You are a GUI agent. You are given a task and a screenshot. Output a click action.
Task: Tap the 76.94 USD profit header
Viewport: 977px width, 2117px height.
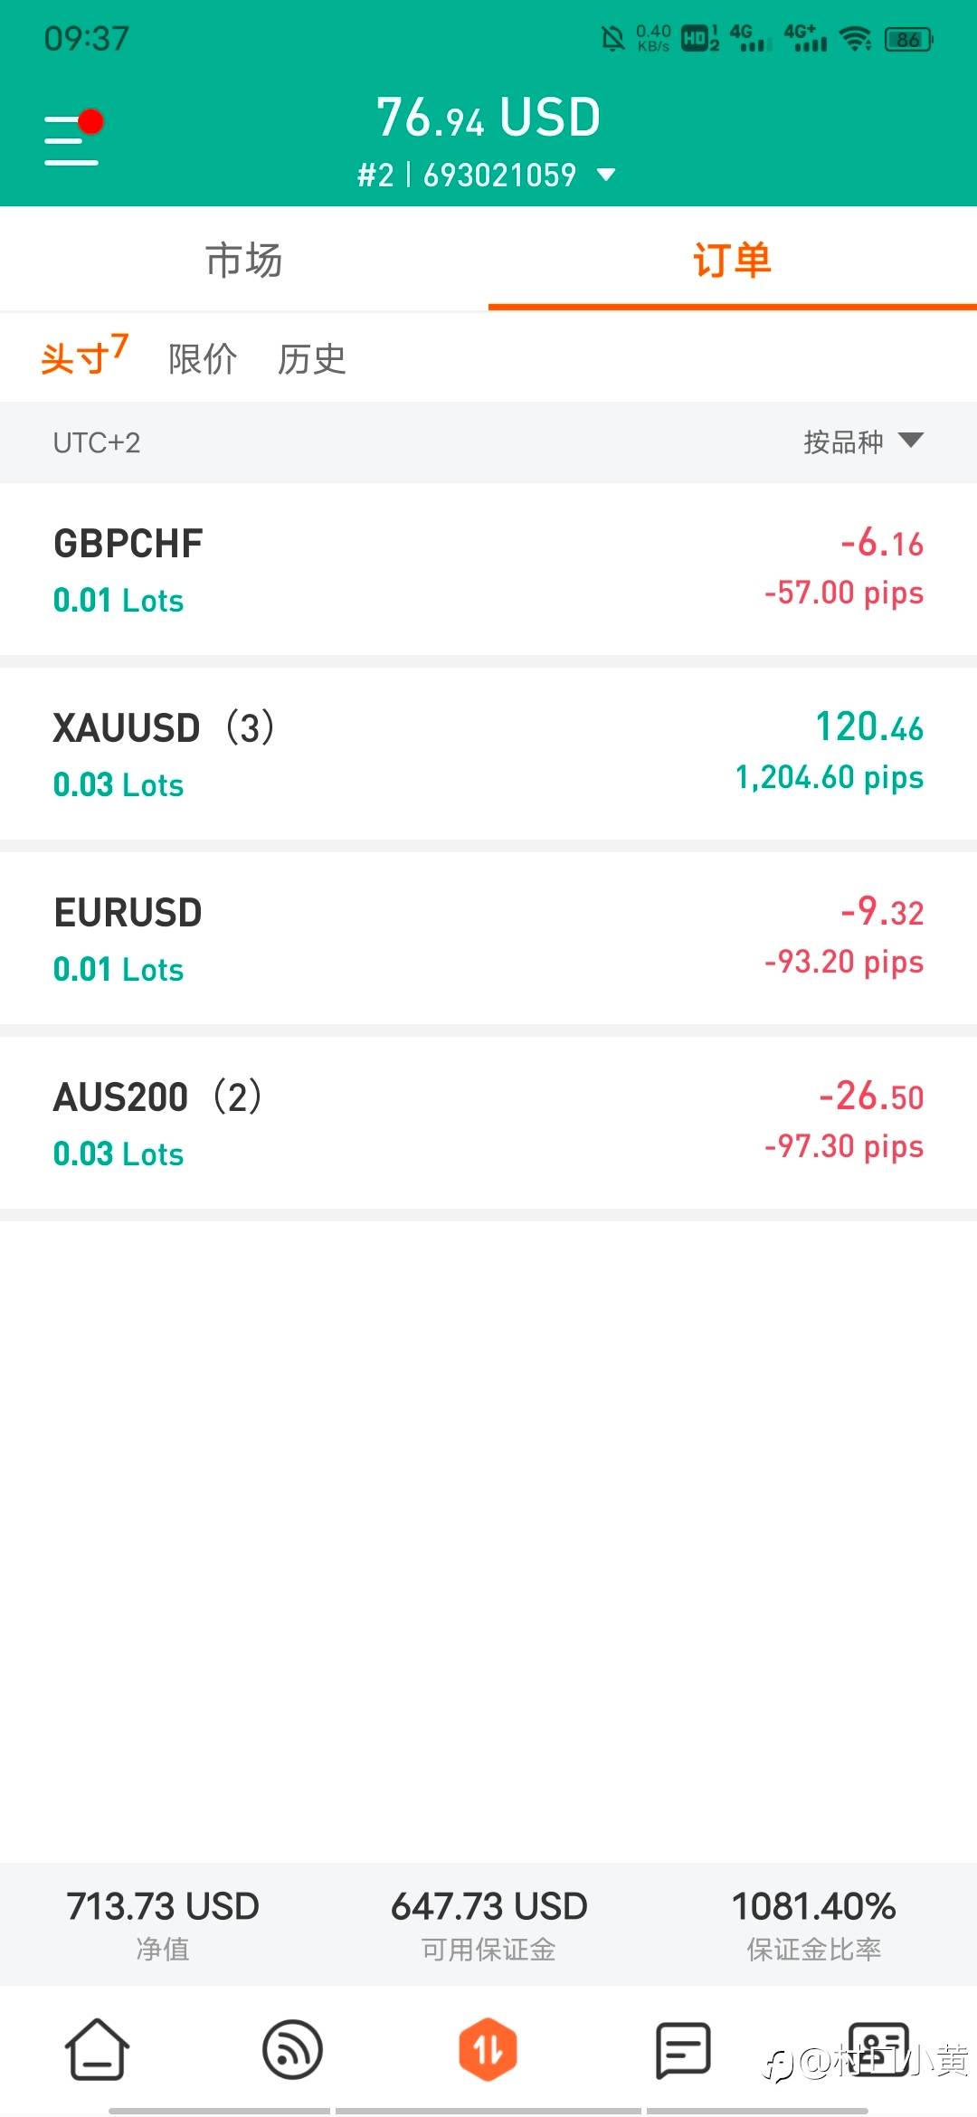488,118
